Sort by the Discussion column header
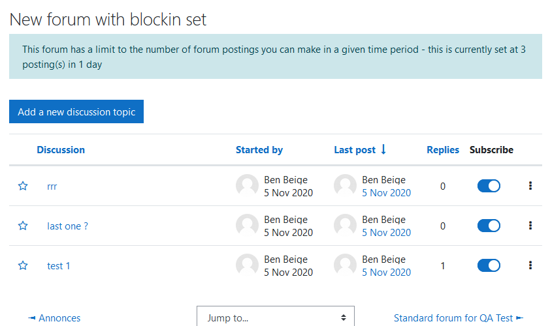550x326 pixels. coord(61,150)
